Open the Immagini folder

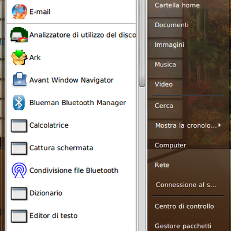coord(169,45)
